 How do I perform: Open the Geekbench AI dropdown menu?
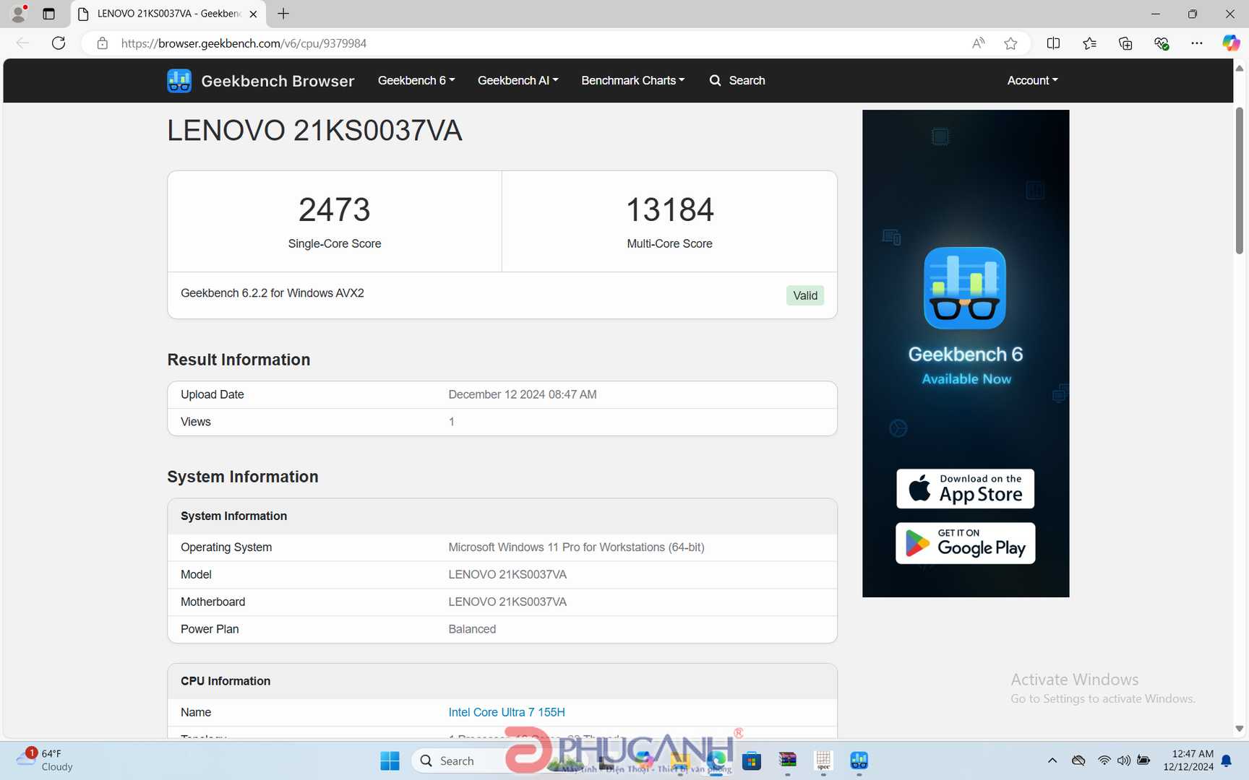click(518, 80)
